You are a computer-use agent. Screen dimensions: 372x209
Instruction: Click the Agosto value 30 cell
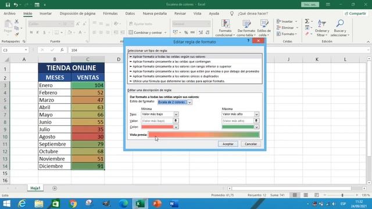point(88,137)
